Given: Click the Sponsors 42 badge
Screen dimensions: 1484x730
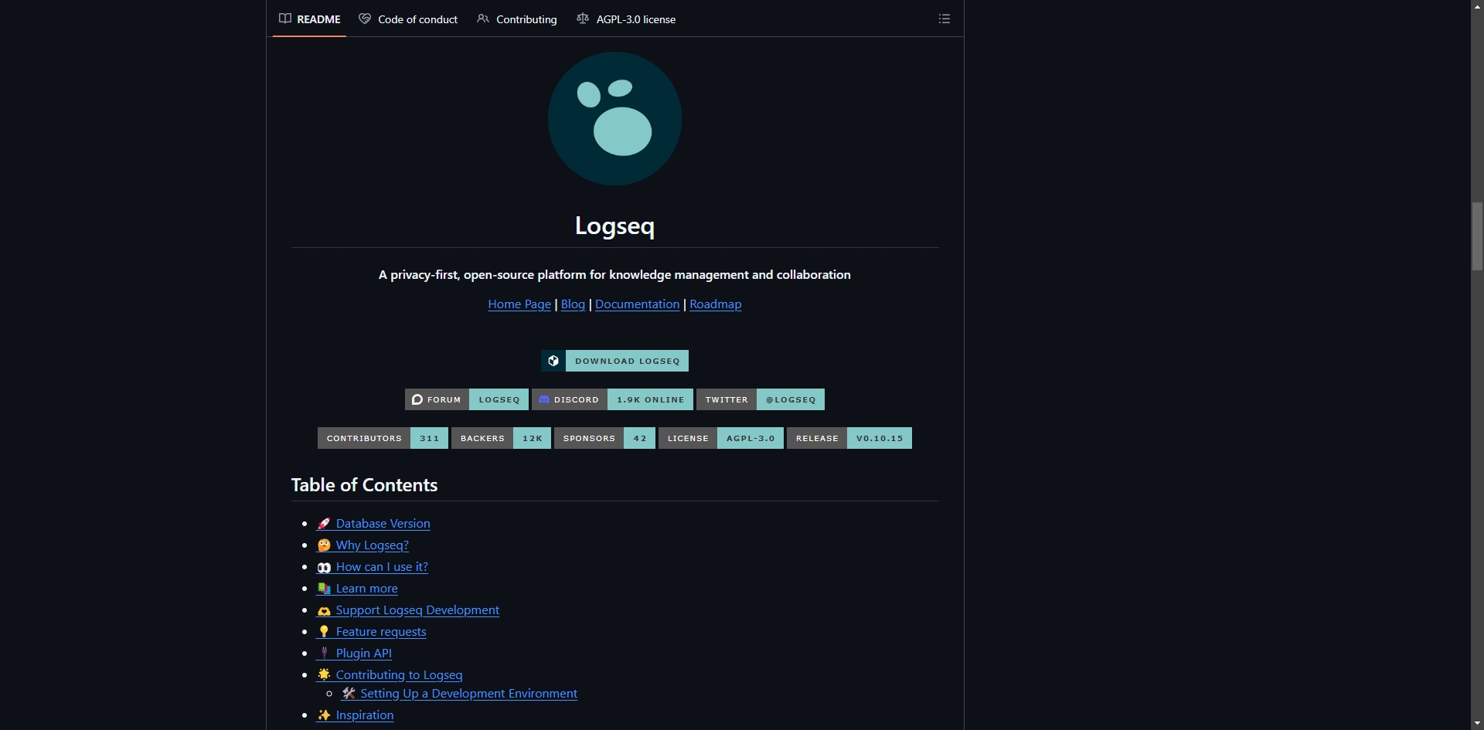Looking at the screenshot, I should click(604, 438).
